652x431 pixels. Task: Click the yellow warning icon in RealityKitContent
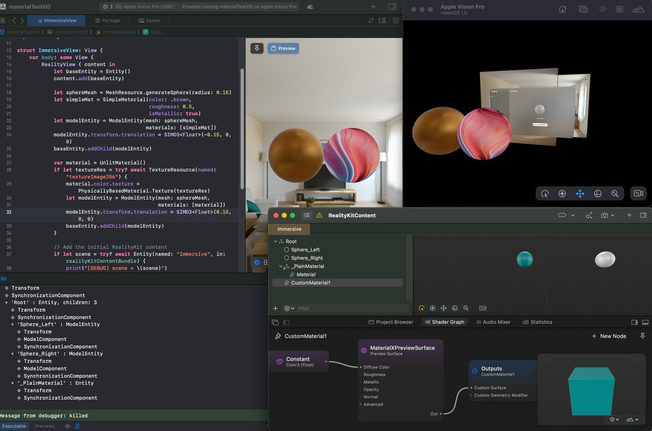(319, 215)
